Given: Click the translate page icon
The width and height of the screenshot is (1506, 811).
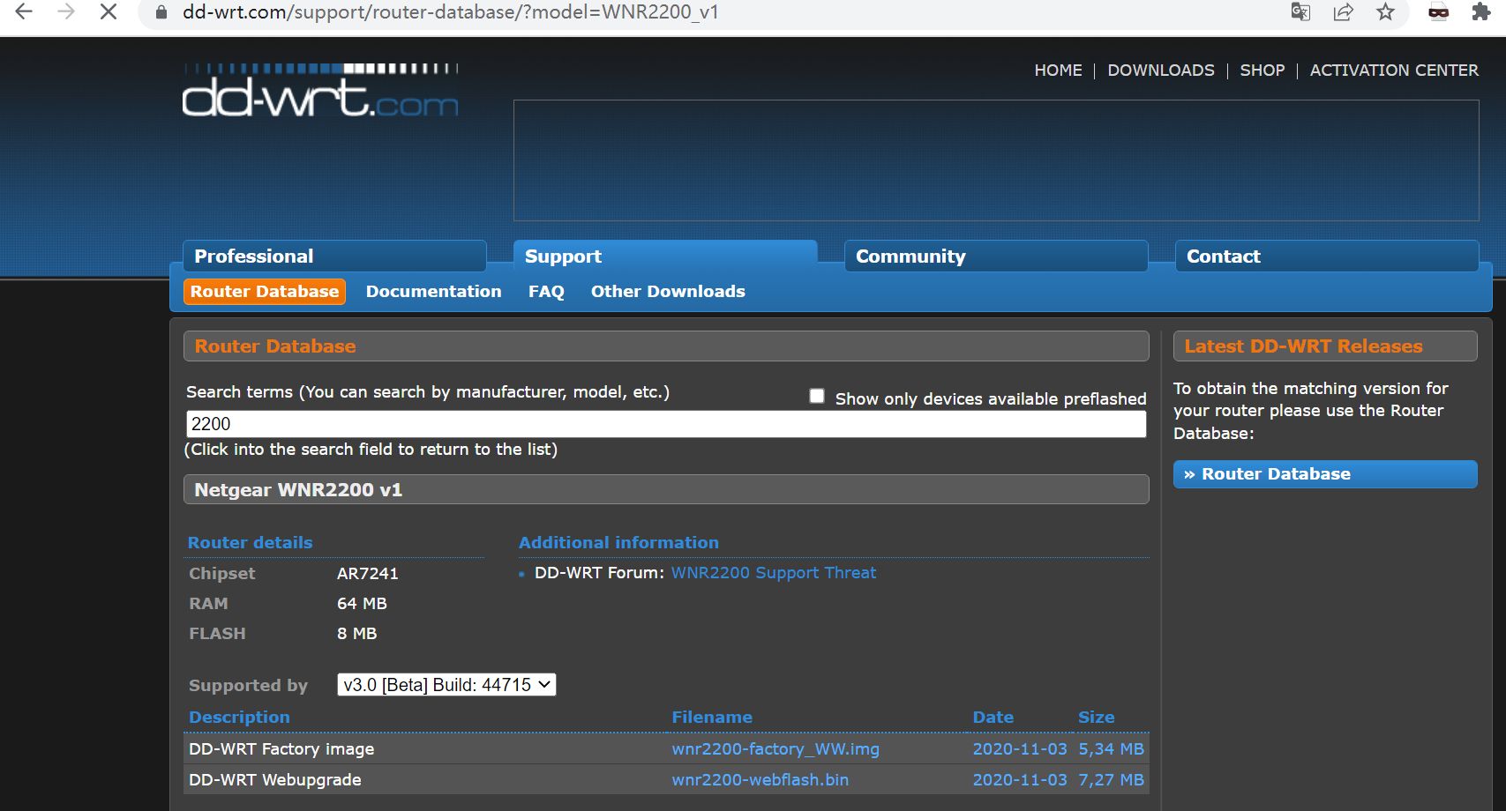Looking at the screenshot, I should (x=1300, y=12).
